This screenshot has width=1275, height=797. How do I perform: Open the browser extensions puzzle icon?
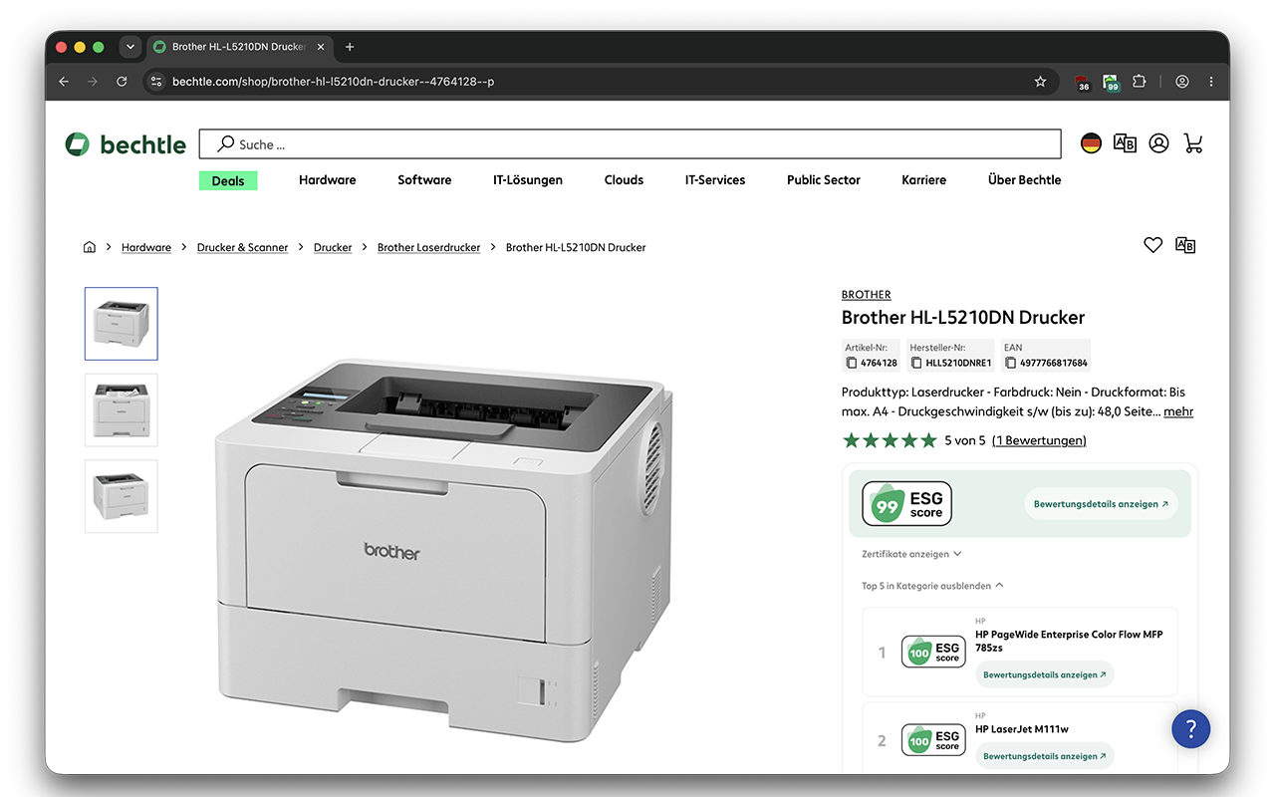pyautogui.click(x=1140, y=82)
